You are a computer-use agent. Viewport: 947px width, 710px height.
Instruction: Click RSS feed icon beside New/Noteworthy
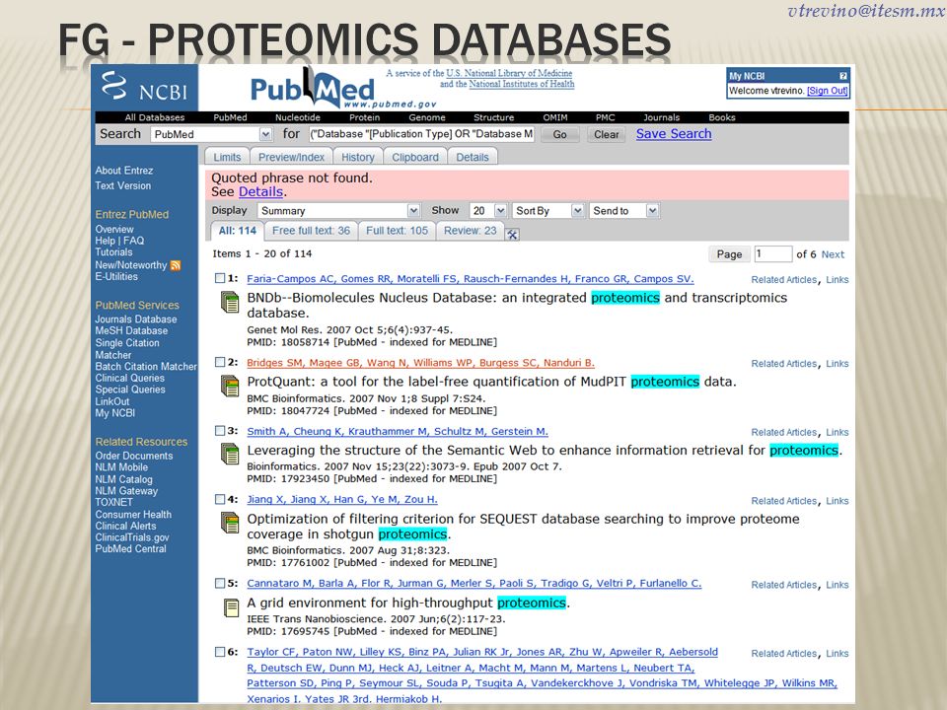coord(176,265)
